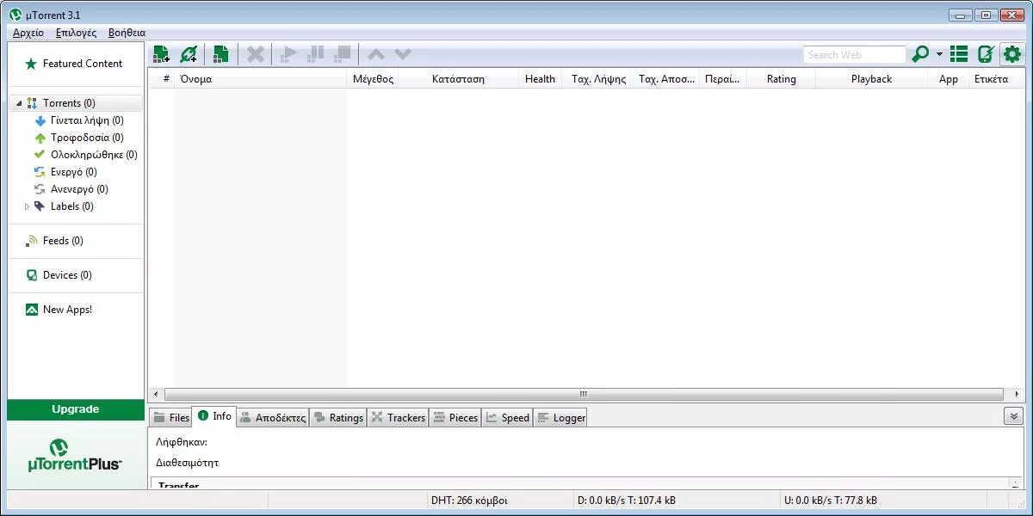Click the µTorrentPlus banner

76,455
